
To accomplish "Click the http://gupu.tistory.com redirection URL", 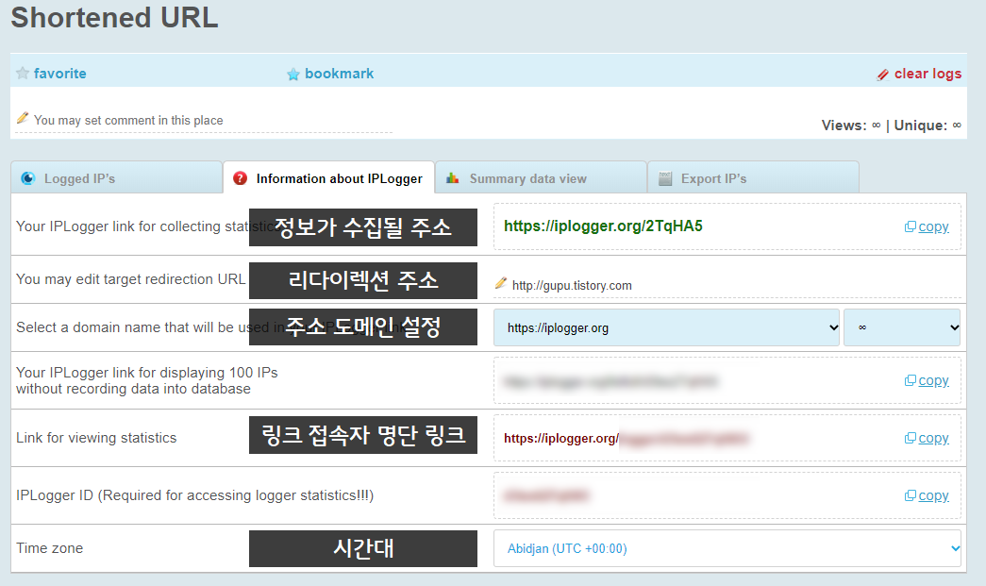I will point(572,286).
